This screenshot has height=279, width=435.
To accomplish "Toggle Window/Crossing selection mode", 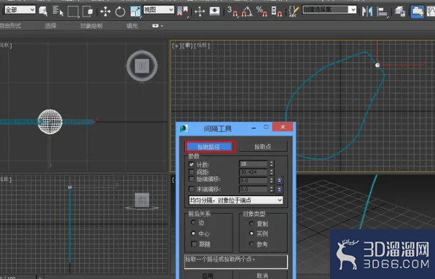I will click(x=88, y=11).
